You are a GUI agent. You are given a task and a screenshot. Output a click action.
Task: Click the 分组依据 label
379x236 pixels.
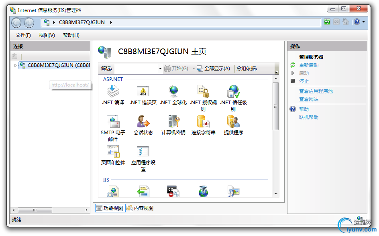coord(247,69)
